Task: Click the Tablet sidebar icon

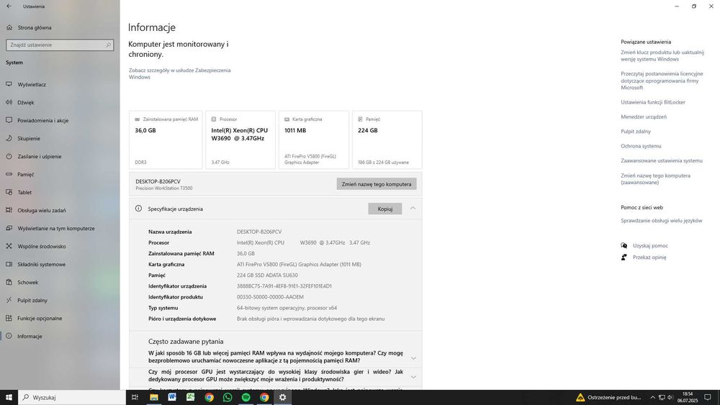Action: (x=9, y=192)
